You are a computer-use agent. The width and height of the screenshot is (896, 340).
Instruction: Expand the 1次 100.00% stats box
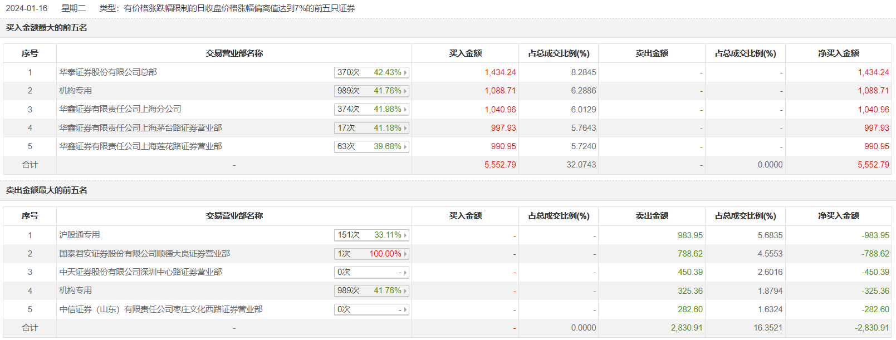371,254
